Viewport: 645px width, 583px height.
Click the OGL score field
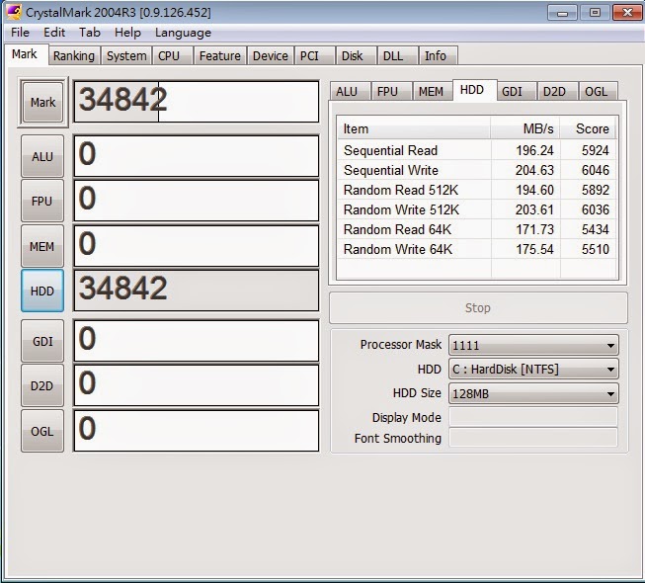point(197,431)
